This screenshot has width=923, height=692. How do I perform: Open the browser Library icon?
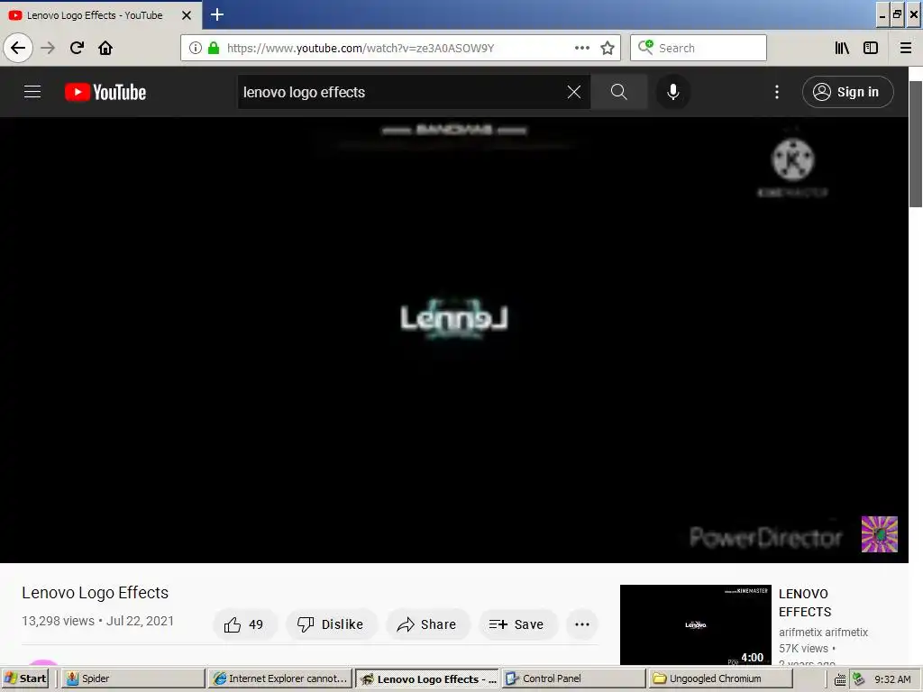pyautogui.click(x=843, y=48)
